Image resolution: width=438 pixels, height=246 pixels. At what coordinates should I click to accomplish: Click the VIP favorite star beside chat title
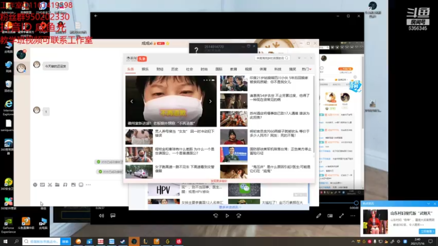(x=168, y=43)
